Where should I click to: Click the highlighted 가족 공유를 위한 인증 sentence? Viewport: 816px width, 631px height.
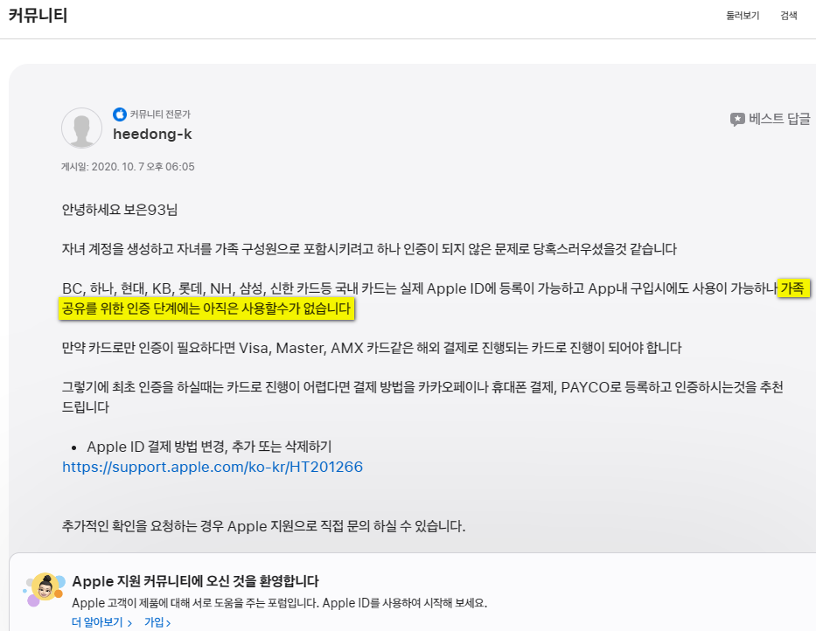tap(206, 309)
